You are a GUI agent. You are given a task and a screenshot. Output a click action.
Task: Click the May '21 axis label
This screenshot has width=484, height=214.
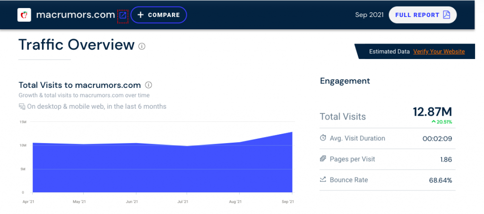click(79, 202)
